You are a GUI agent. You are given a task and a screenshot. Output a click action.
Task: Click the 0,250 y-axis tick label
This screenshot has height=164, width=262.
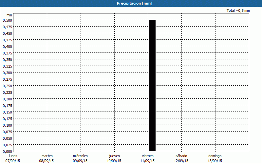tap(7, 86)
